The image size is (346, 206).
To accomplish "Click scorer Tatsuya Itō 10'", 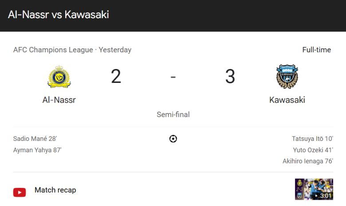I will [x=312, y=139].
